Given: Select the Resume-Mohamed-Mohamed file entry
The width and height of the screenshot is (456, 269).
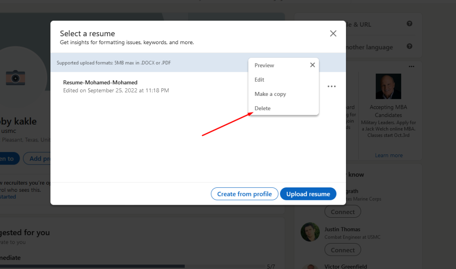Looking at the screenshot, I should (x=100, y=83).
